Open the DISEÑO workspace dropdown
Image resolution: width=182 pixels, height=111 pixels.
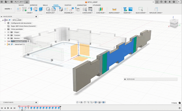8,9
